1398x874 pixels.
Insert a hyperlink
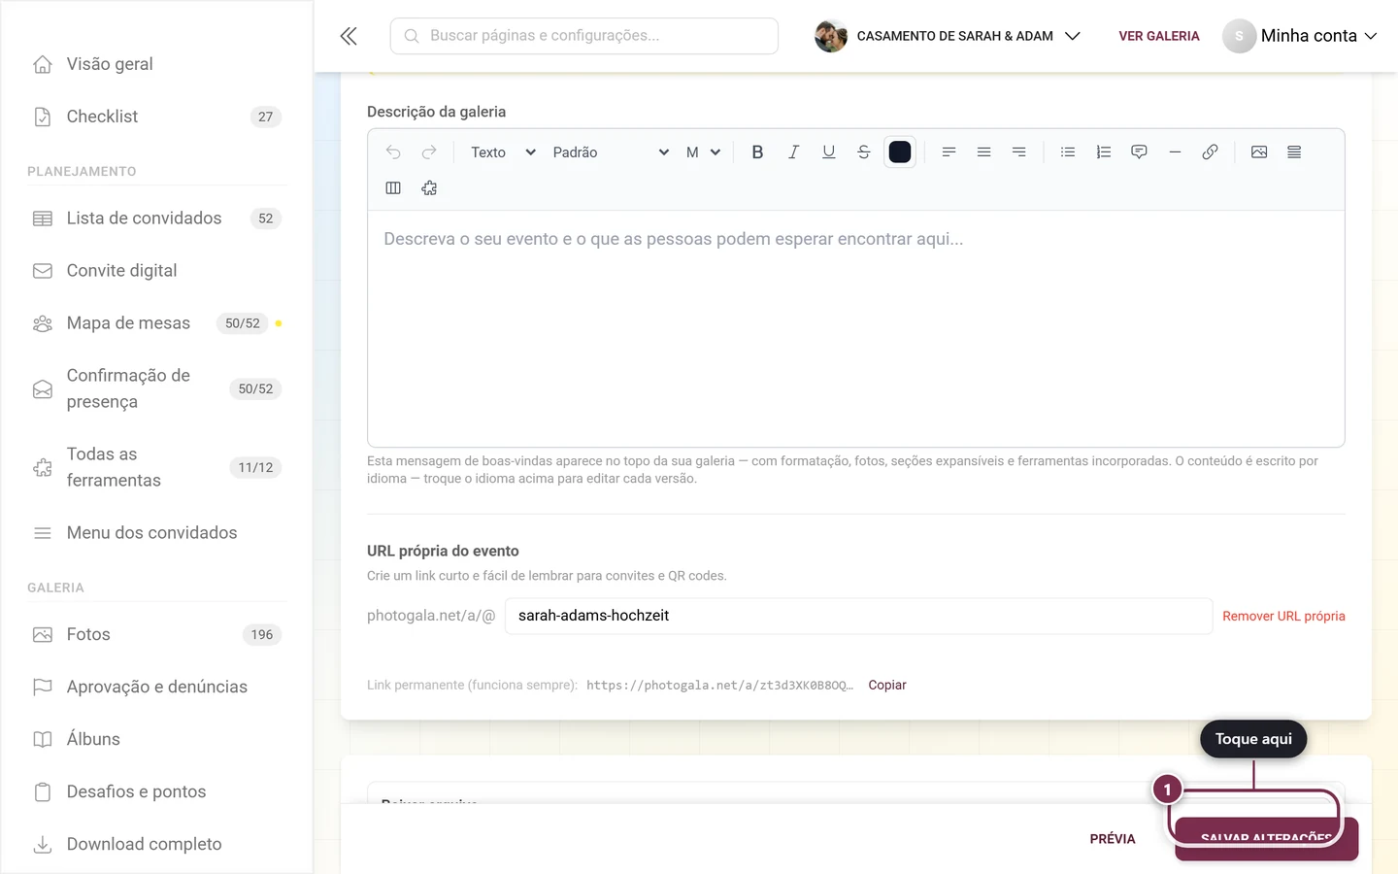[1210, 152]
